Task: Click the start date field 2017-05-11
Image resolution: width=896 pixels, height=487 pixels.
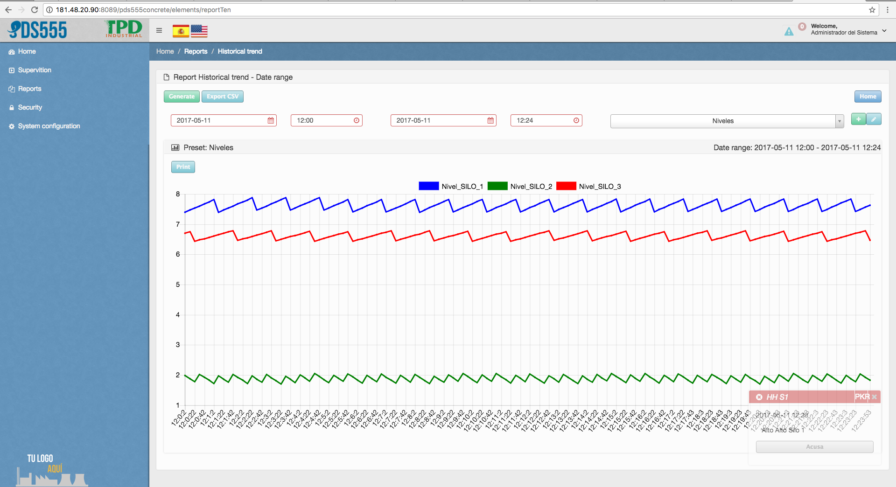Action: click(224, 120)
